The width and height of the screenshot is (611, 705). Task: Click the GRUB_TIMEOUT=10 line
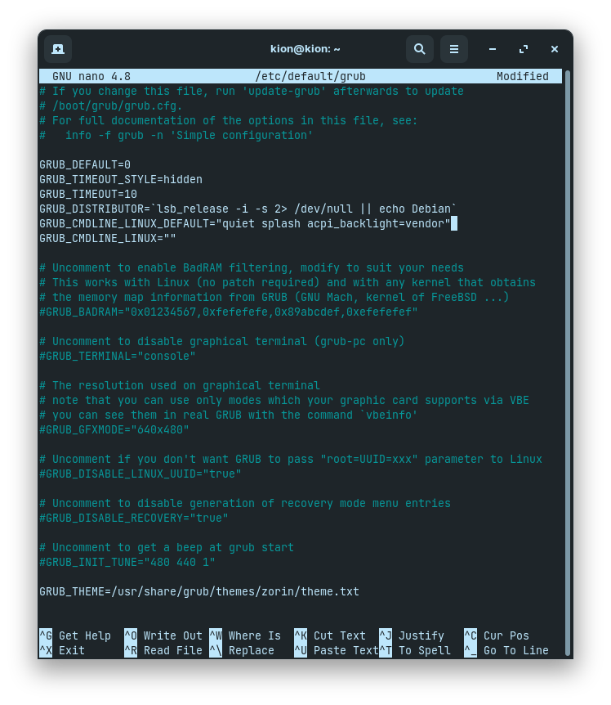click(88, 195)
